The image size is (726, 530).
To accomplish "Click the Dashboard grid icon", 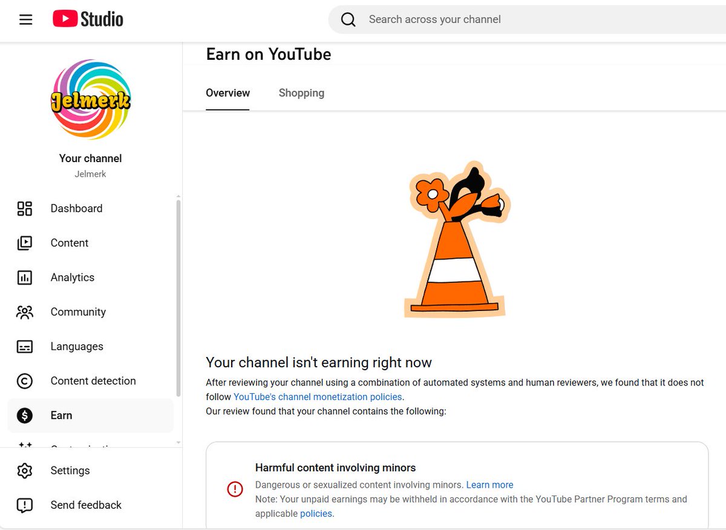I will (x=25, y=209).
